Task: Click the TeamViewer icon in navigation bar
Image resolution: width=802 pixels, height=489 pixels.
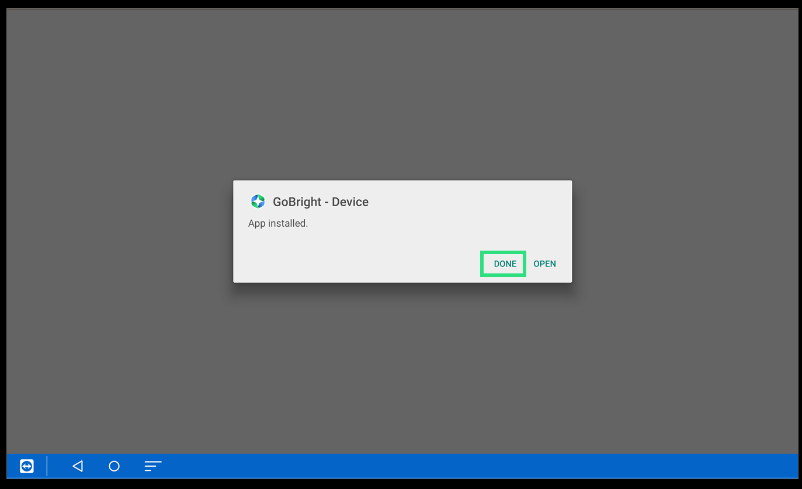Action: 27,466
